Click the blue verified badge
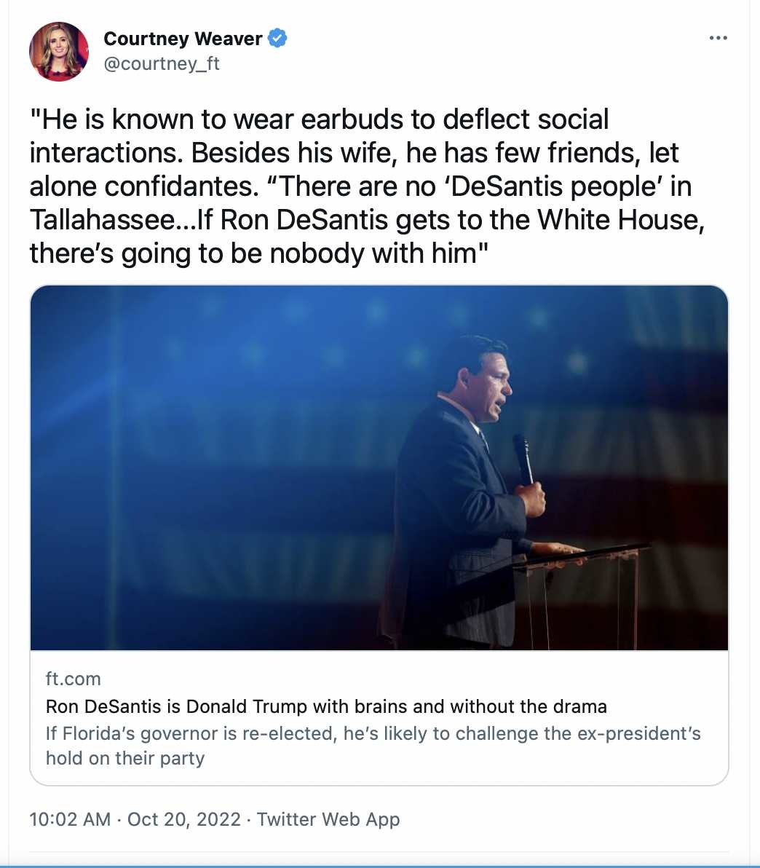Viewport: 760px width, 868px height. 277,38
